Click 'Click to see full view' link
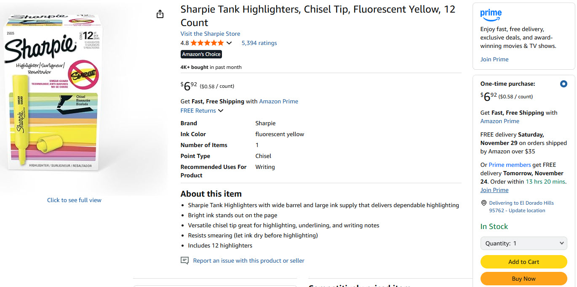 pyautogui.click(x=74, y=200)
